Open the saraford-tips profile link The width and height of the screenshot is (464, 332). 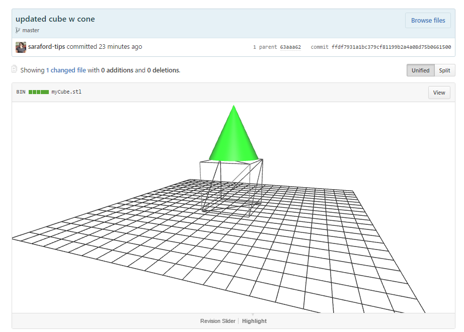coord(47,47)
